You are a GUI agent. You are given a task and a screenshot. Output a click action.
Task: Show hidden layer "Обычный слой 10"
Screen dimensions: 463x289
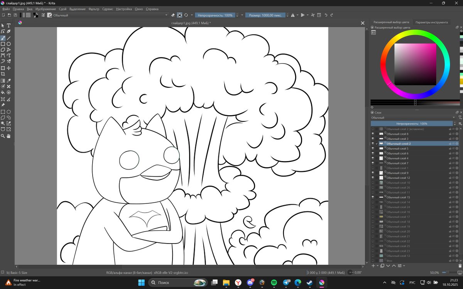tap(373, 183)
